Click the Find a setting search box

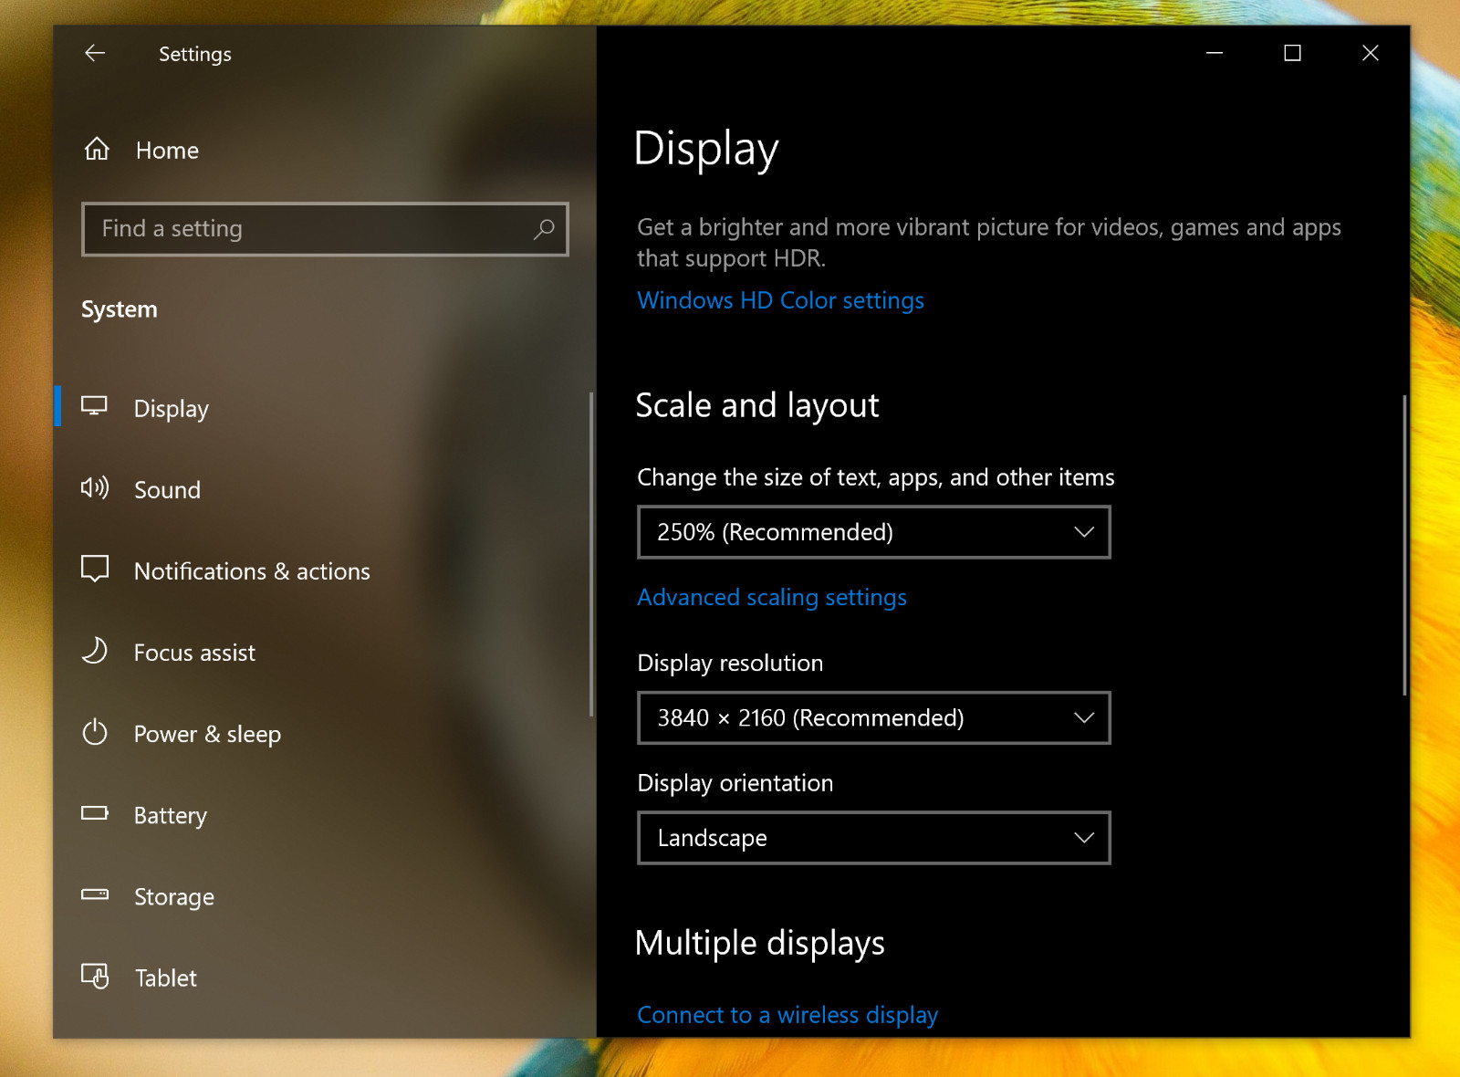pos(325,229)
